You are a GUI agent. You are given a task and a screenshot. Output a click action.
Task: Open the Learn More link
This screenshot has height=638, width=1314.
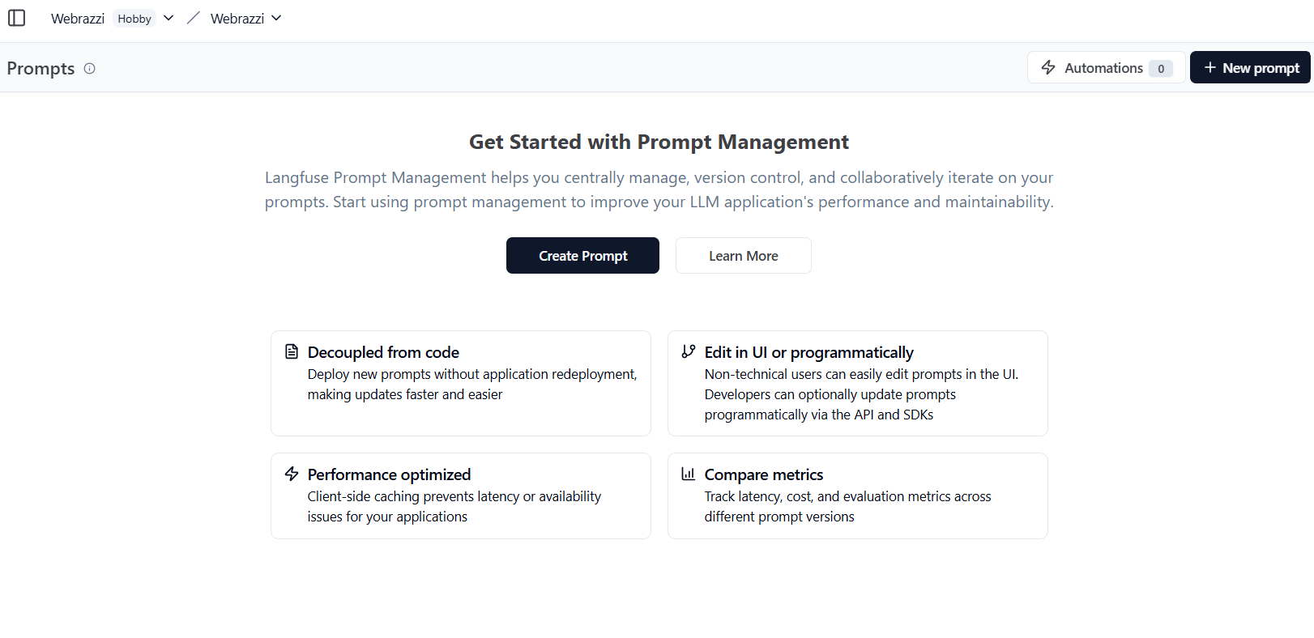(x=743, y=256)
